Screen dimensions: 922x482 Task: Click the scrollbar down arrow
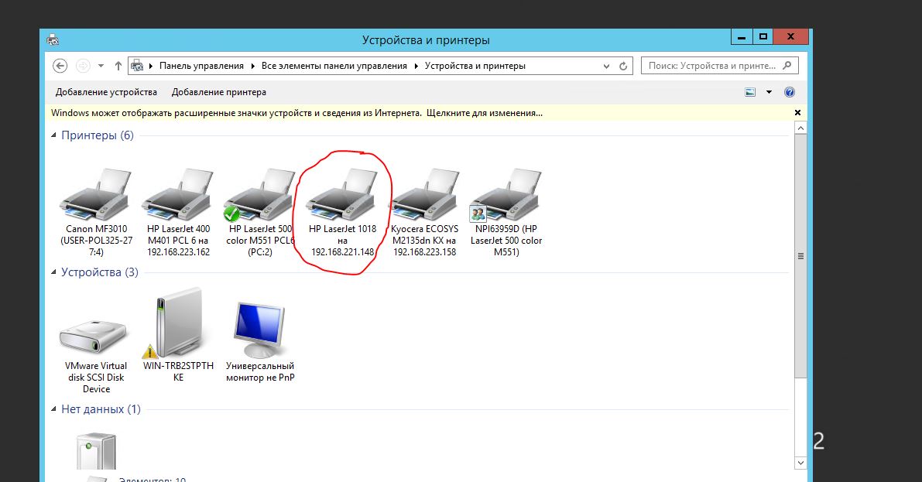800,463
